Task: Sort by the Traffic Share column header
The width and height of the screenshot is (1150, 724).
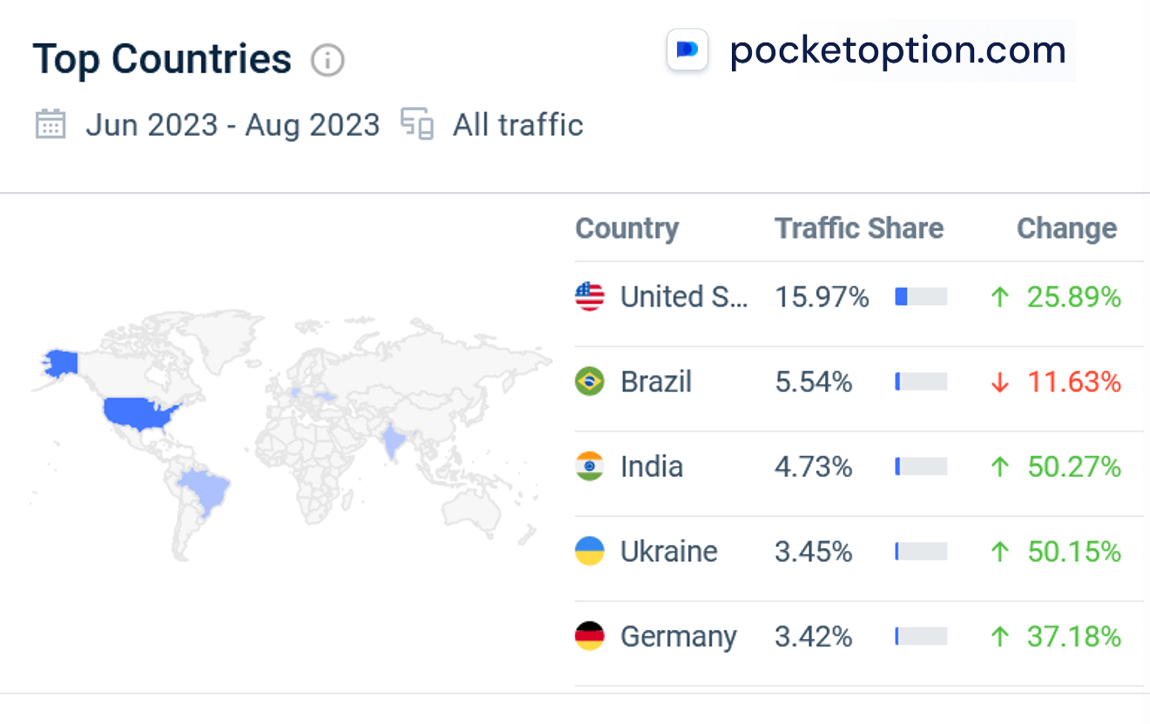Action: pos(858,229)
